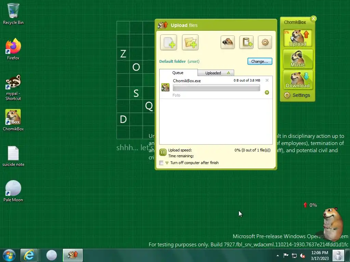Open the Upload panel in ChomikBox widget
The height and width of the screenshot is (262, 350).
coord(298,38)
